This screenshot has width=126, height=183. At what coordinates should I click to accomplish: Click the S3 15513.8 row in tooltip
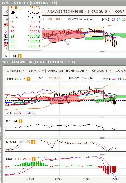[25, 46]
